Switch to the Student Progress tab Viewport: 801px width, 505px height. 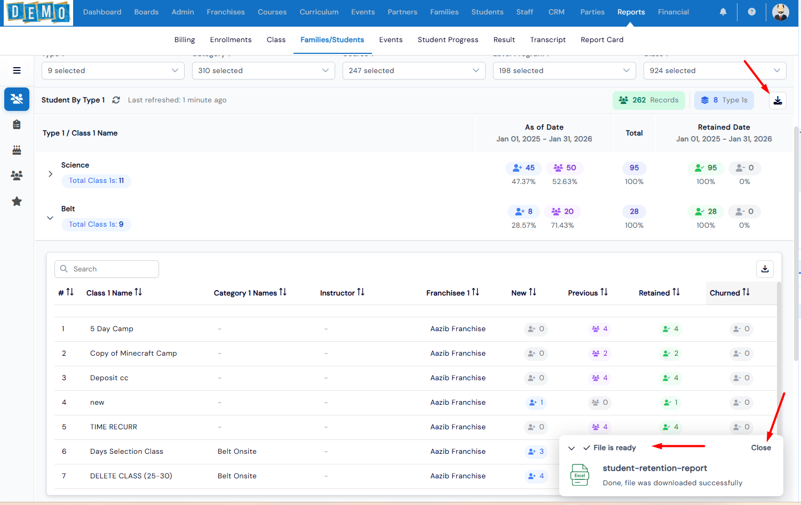tap(448, 40)
